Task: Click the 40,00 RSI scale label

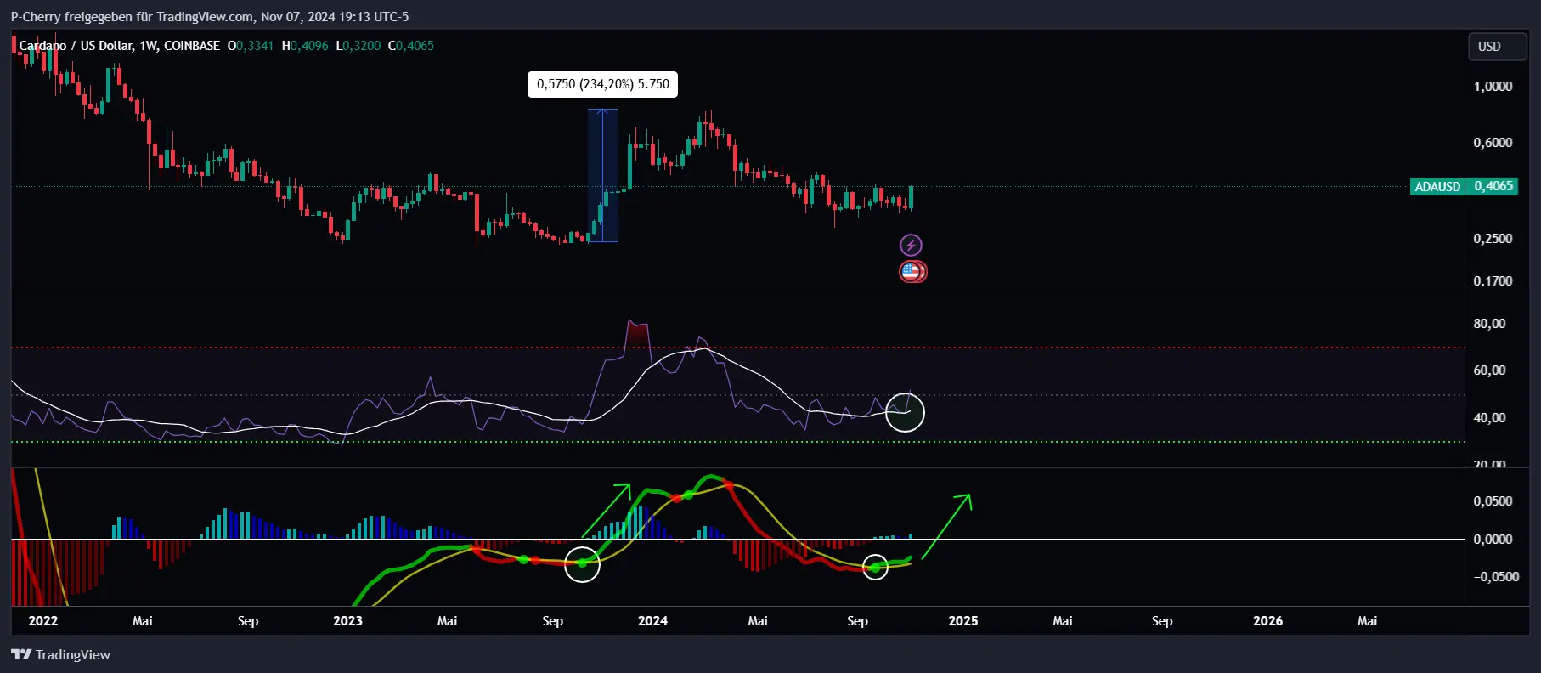Action: [x=1489, y=418]
